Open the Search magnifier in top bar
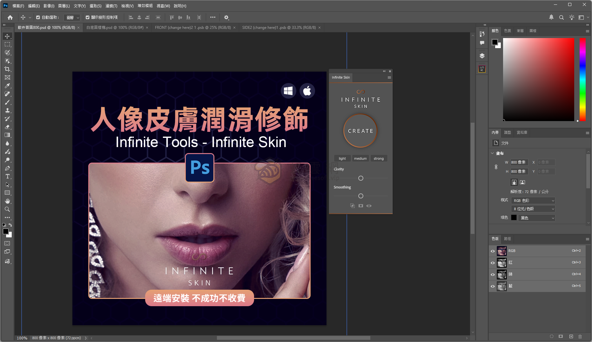The width and height of the screenshot is (592, 342). 562,17
